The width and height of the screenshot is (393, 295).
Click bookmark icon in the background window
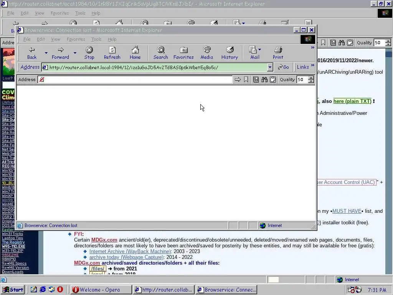coord(323,43)
